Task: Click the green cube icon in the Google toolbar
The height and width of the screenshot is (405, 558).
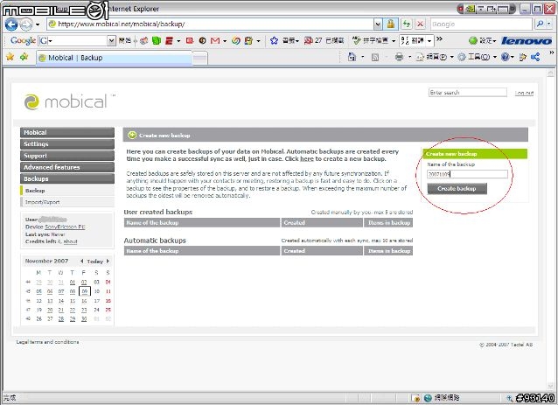Action: pyautogui.click(x=157, y=40)
